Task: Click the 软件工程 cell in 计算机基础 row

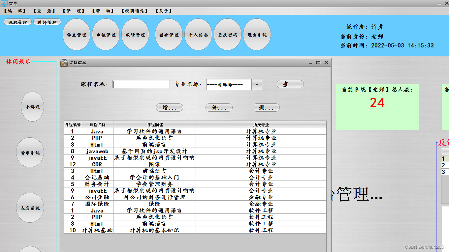Action: 261,230
